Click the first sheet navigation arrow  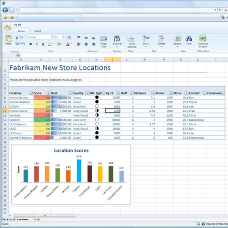pyautogui.click(x=4, y=219)
